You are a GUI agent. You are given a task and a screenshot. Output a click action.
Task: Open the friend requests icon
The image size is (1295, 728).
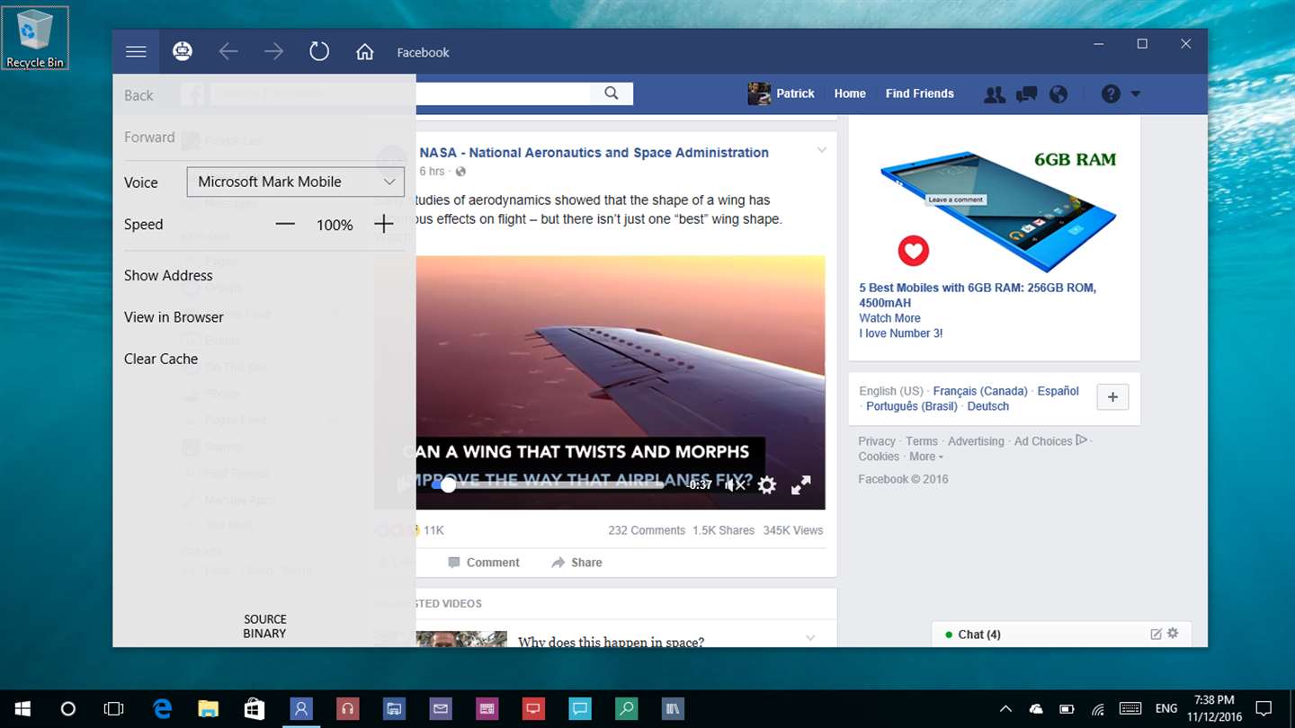pyautogui.click(x=994, y=94)
